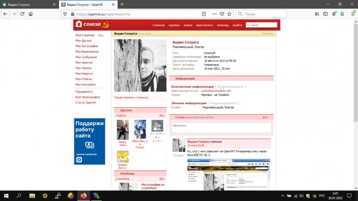
Task: Switch to Firefox taskbar icon
Action: click(x=83, y=196)
